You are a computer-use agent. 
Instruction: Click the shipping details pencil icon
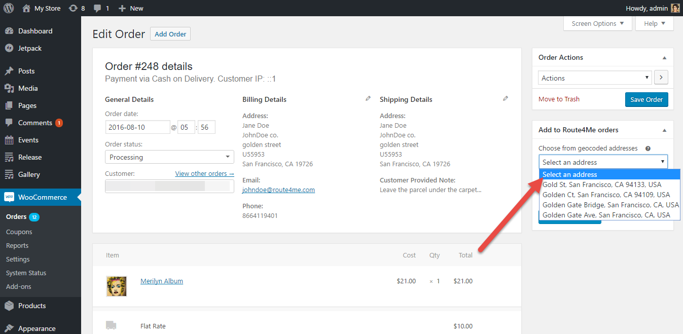[506, 99]
